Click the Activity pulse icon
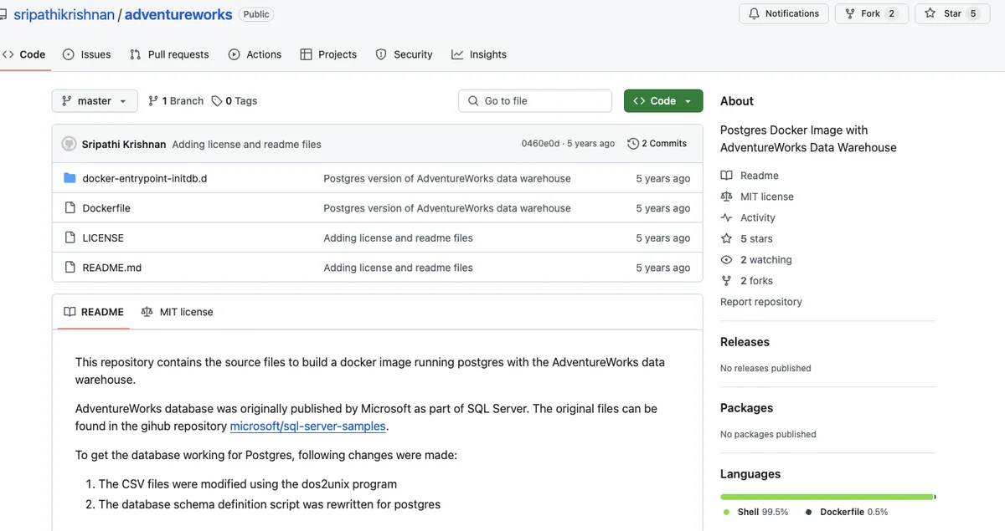The width and height of the screenshot is (1005, 531). pyautogui.click(x=726, y=217)
